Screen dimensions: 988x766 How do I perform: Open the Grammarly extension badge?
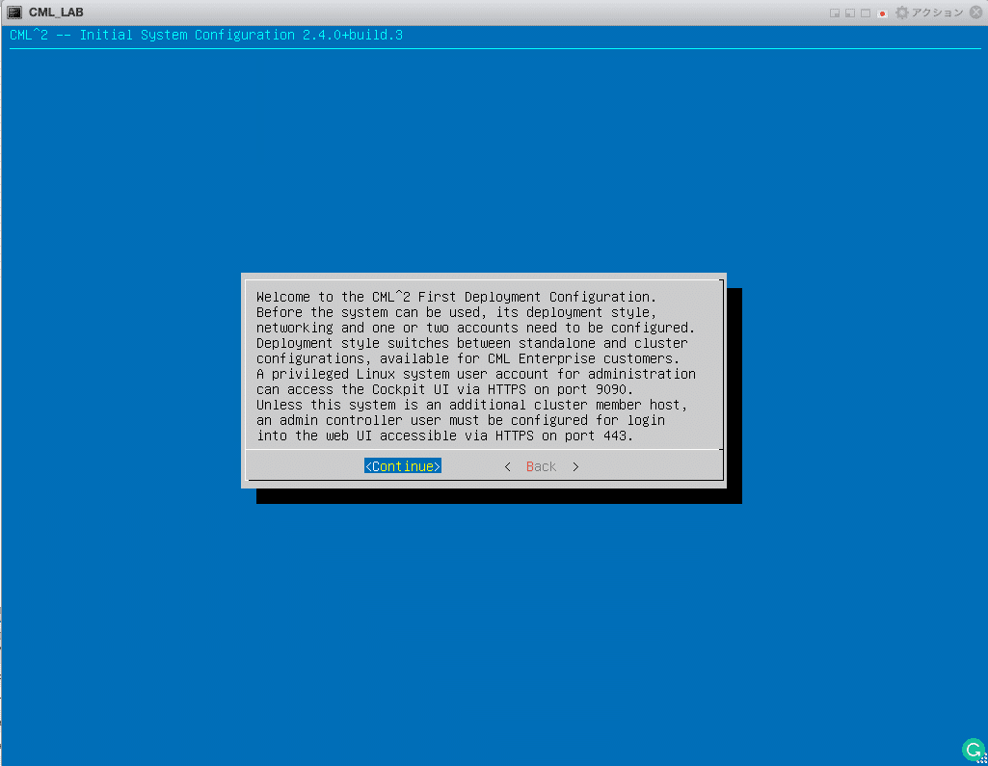(x=973, y=750)
